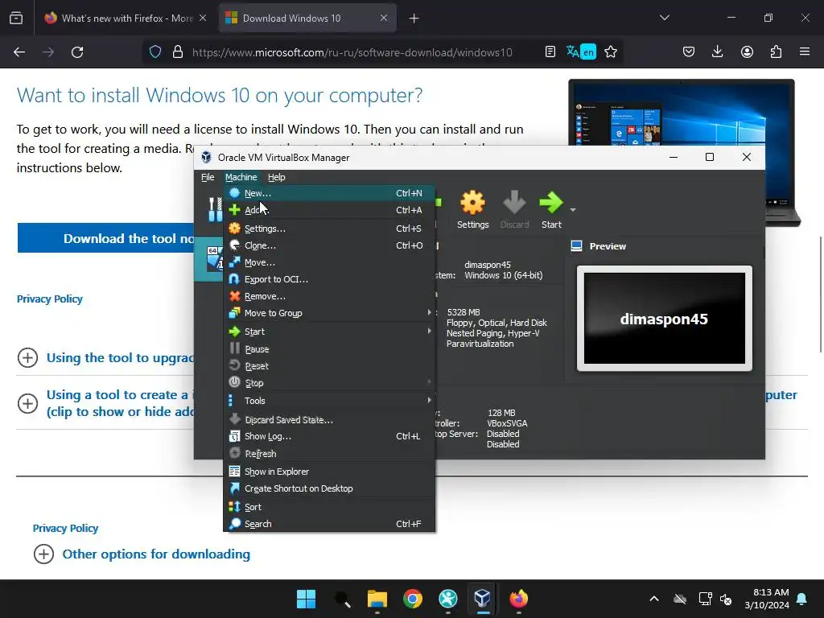824x618 pixels.
Task: Click the upper Privacy Policy link
Action: pos(50,299)
